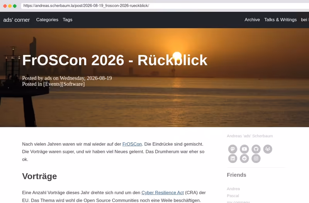309x203 pixels.
Task: Open the Reddit profile icon
Action: (x=244, y=158)
